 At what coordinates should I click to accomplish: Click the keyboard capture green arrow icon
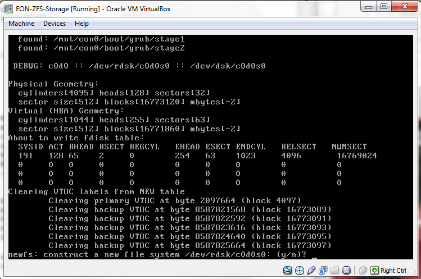tap(374, 271)
